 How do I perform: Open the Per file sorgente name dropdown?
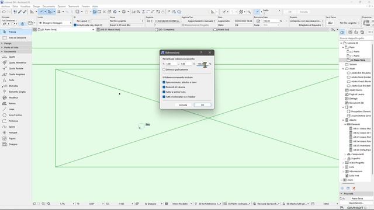(126, 21)
